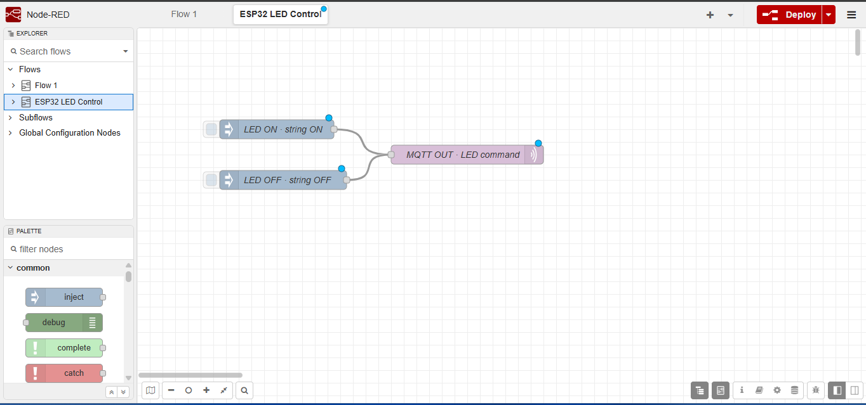Click in the filter nodes palette field
The image size is (866, 405).
69,249
